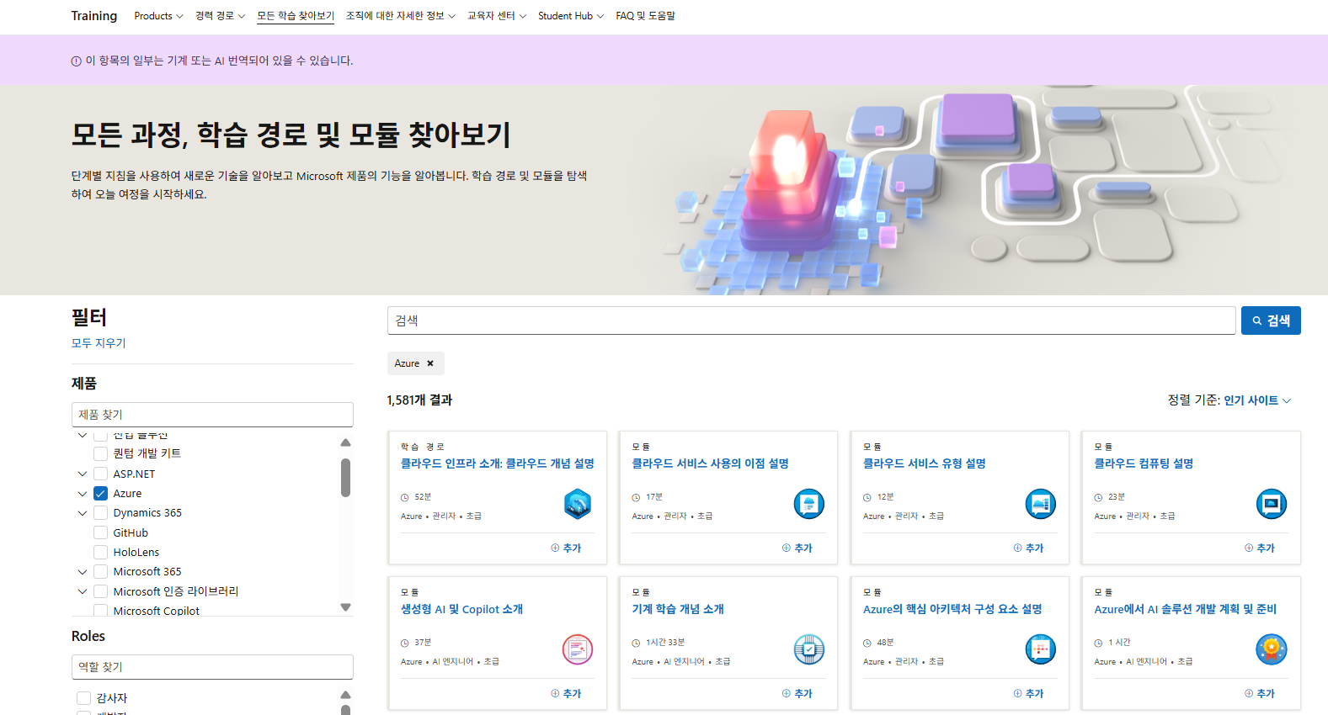Open the 모든 학습 찾아보기 nav item
The height and width of the screenshot is (715, 1328).
(296, 16)
